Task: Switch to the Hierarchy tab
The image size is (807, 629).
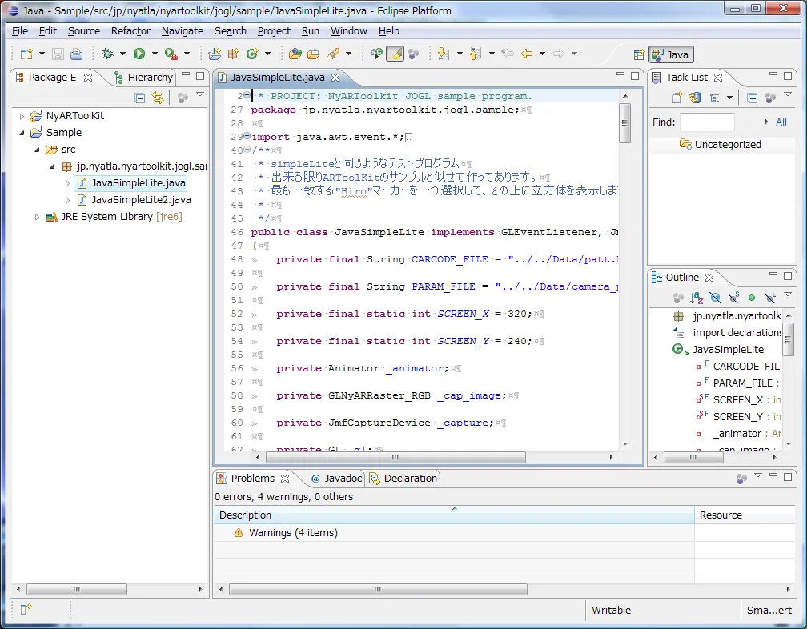Action: 143,77
